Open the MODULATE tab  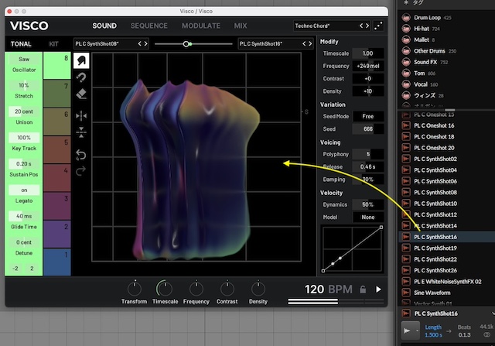coord(200,26)
